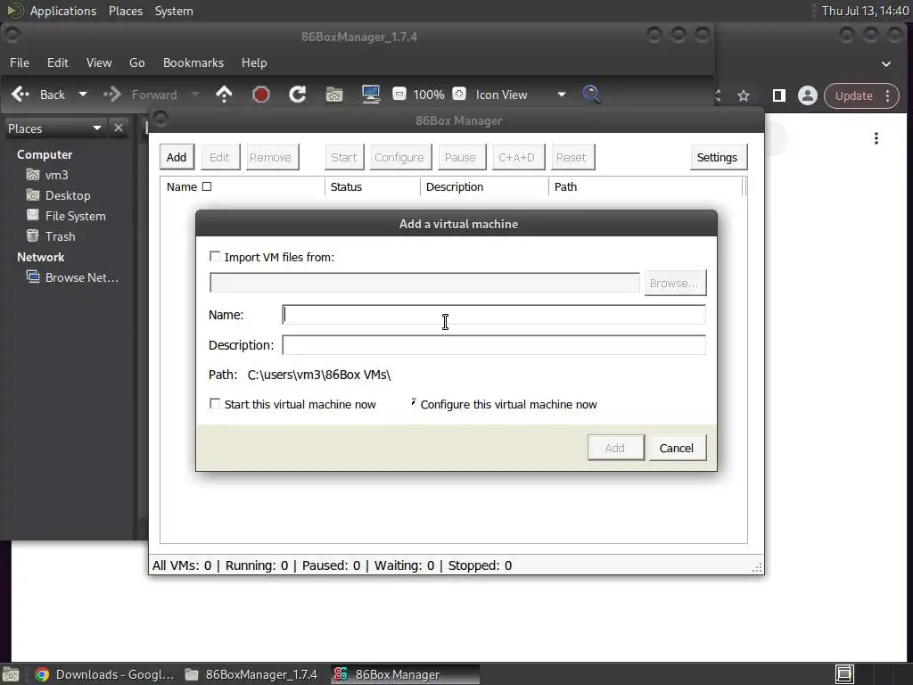
Task: Open the View menu
Action: (99, 62)
